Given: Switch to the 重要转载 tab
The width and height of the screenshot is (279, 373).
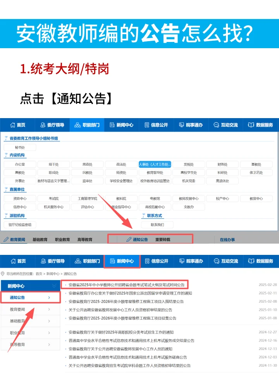Looking at the screenshot, I should 163,240.
